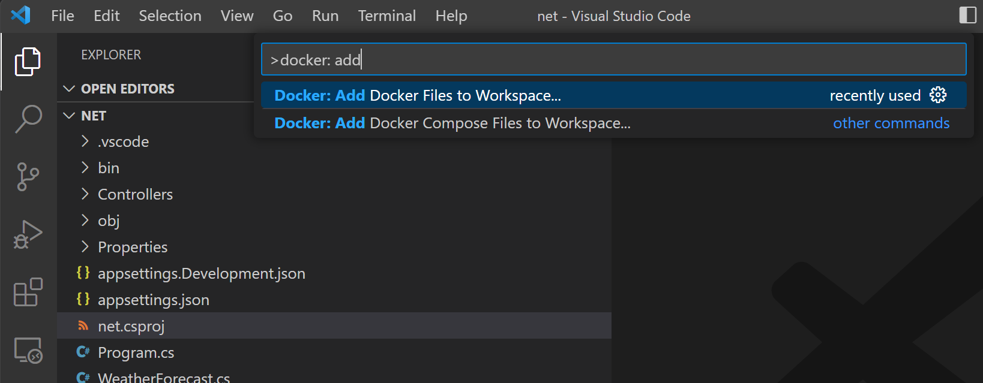The image size is (983, 383).
Task: Open the Explorer view in activity bar
Action: click(x=28, y=62)
